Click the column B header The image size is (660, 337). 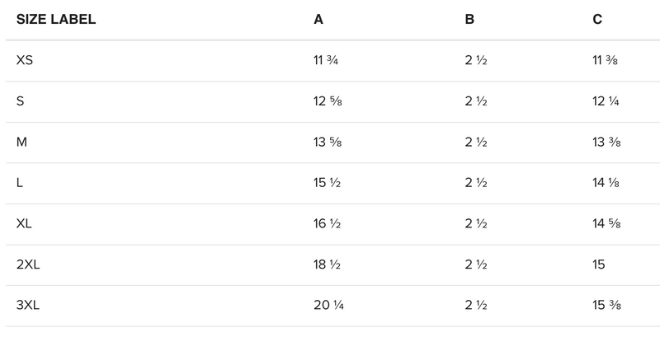click(x=469, y=20)
